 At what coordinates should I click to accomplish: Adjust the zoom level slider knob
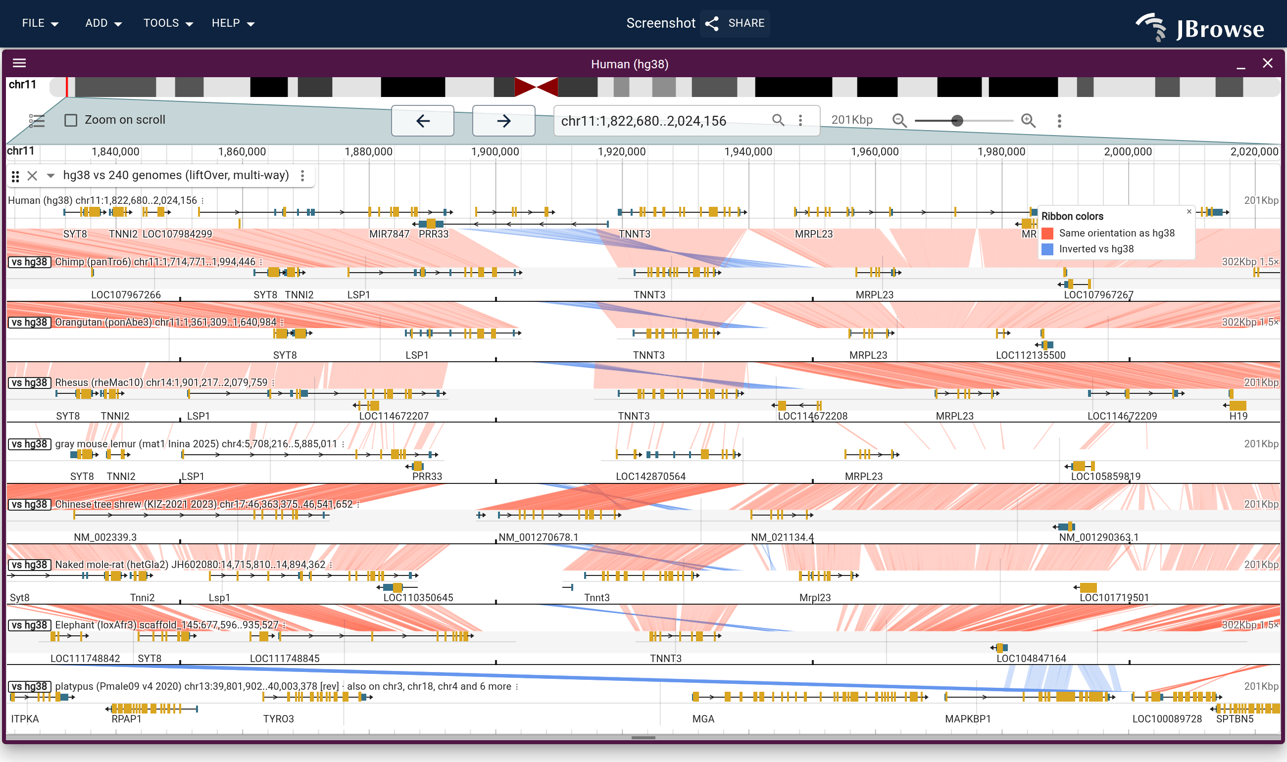pos(956,121)
